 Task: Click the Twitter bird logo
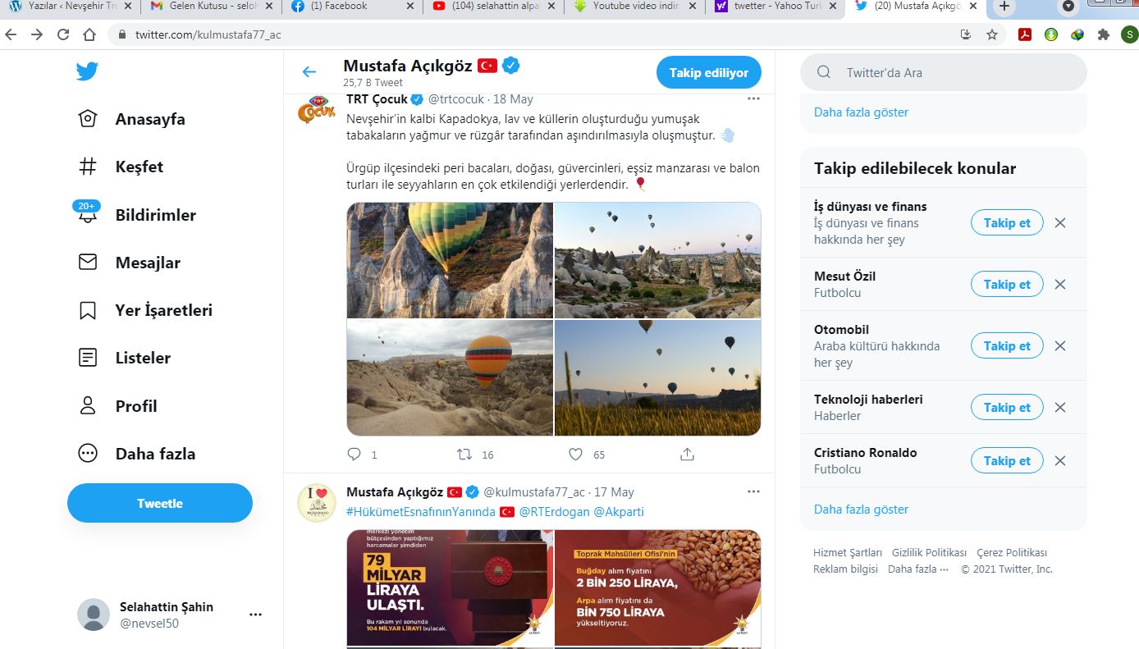pos(87,71)
